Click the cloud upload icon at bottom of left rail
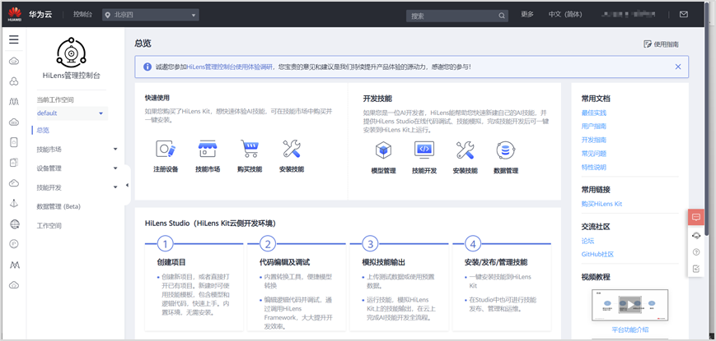The image size is (716, 341). tap(14, 285)
